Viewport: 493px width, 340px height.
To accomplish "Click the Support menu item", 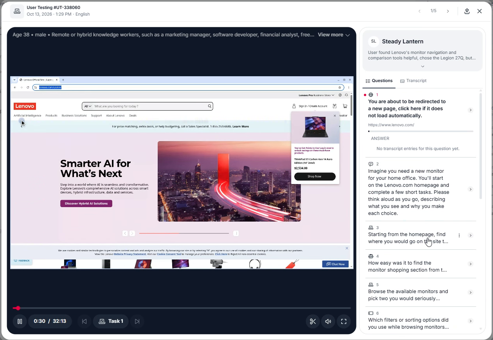I will 96,116.
